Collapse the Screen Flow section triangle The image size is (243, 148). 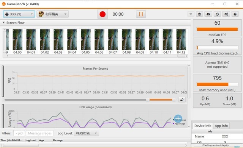click(3, 23)
